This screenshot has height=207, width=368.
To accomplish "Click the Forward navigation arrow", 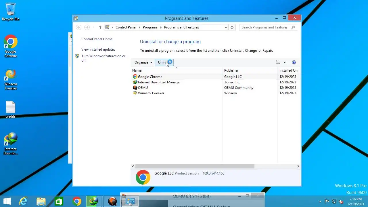I will 87,27.
